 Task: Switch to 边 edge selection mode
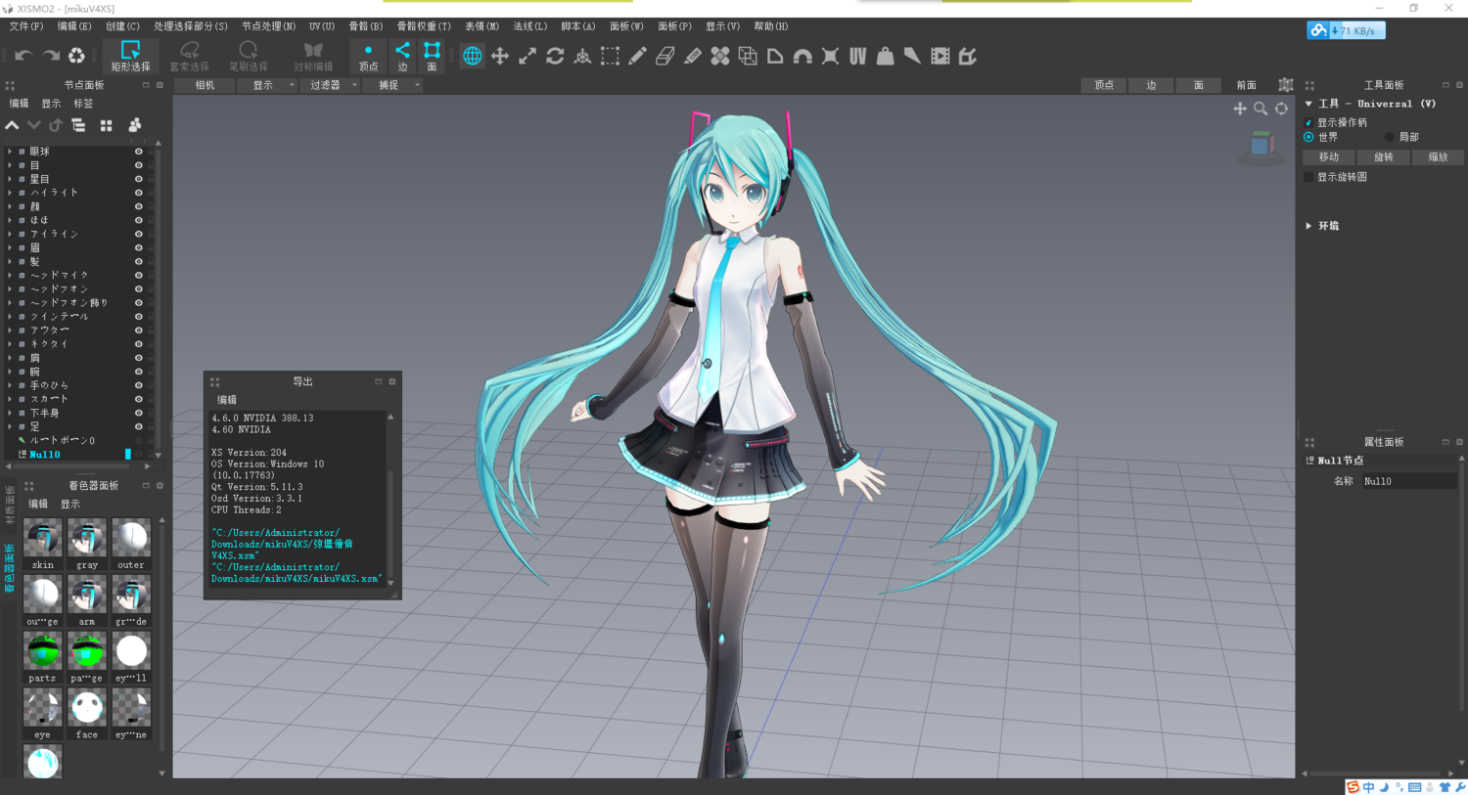pyautogui.click(x=402, y=56)
